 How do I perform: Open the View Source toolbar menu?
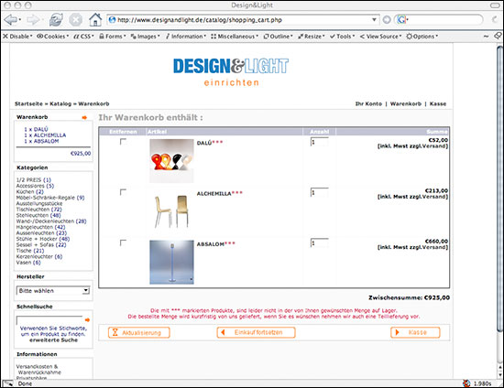[x=380, y=37]
